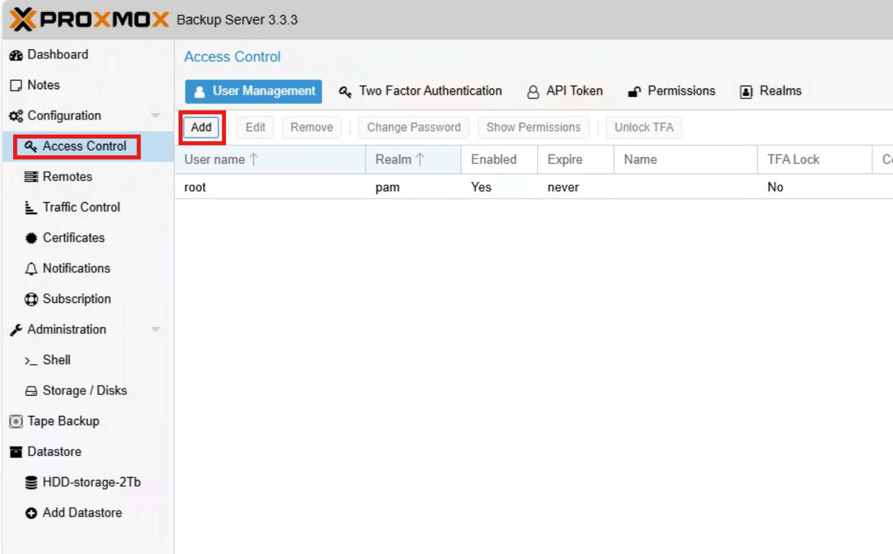The image size is (893, 554).
Task: Click the Shell terminal prompt icon
Action: (x=31, y=361)
